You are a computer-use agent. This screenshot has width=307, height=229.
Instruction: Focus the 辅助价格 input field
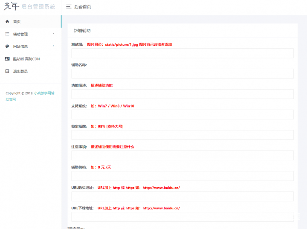pos(182,176)
